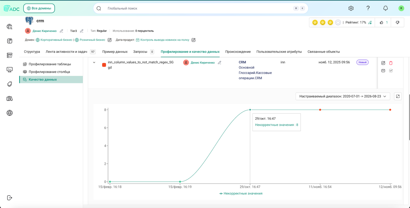Edit test owner pencil in table row
The height and width of the screenshot is (208, 410).
[x=220, y=63]
